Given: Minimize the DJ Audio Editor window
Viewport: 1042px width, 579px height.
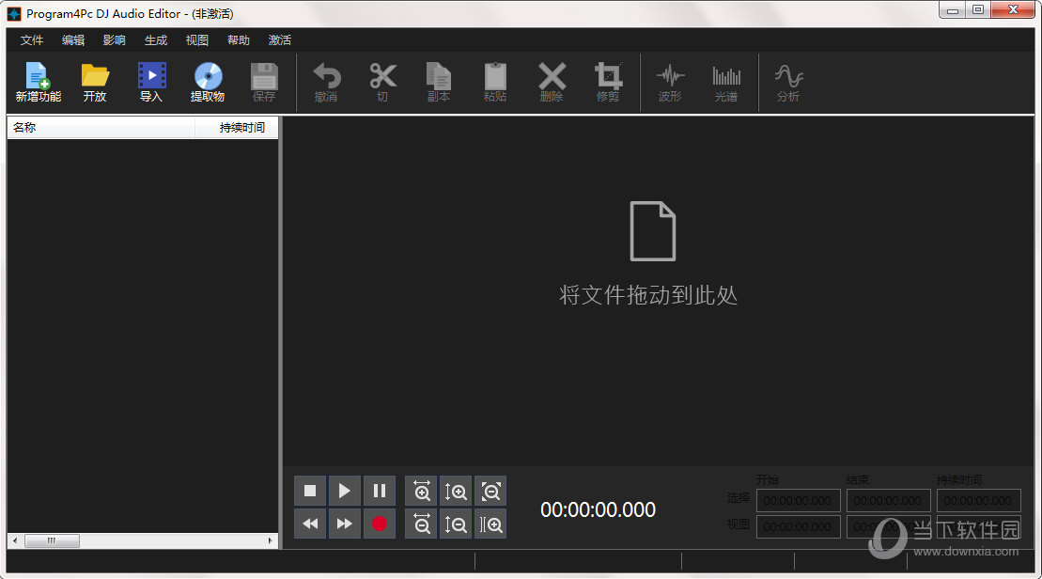Looking at the screenshot, I should coord(953,10).
